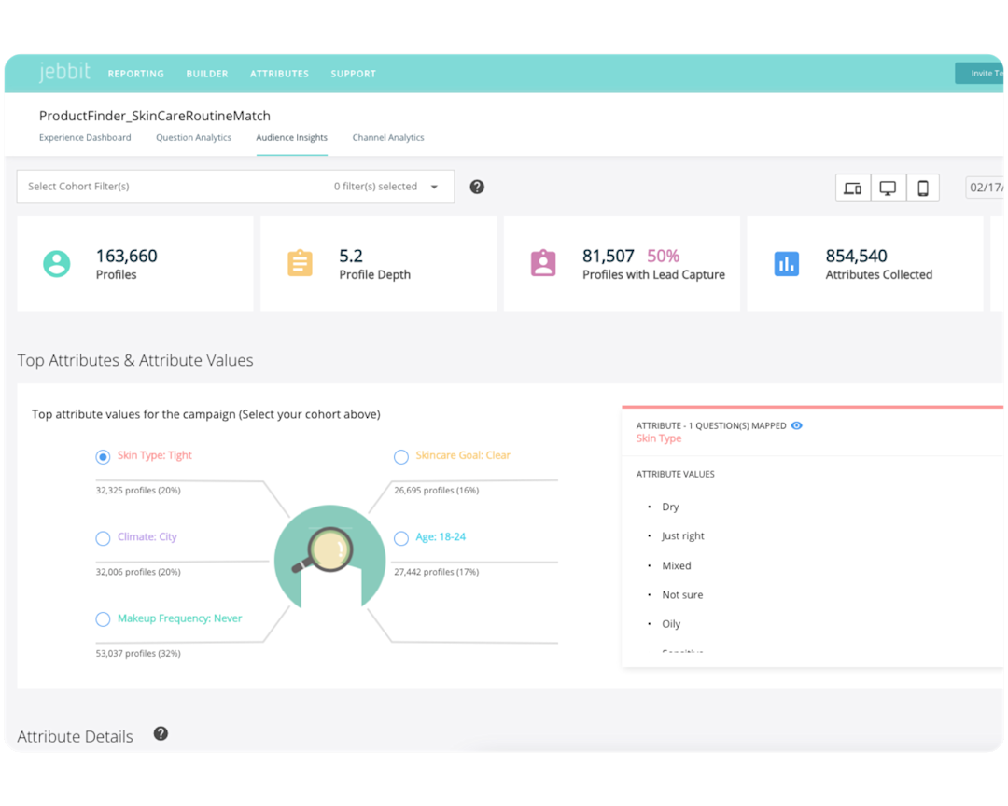
Task: Select the desktop device icon
Action: [888, 188]
